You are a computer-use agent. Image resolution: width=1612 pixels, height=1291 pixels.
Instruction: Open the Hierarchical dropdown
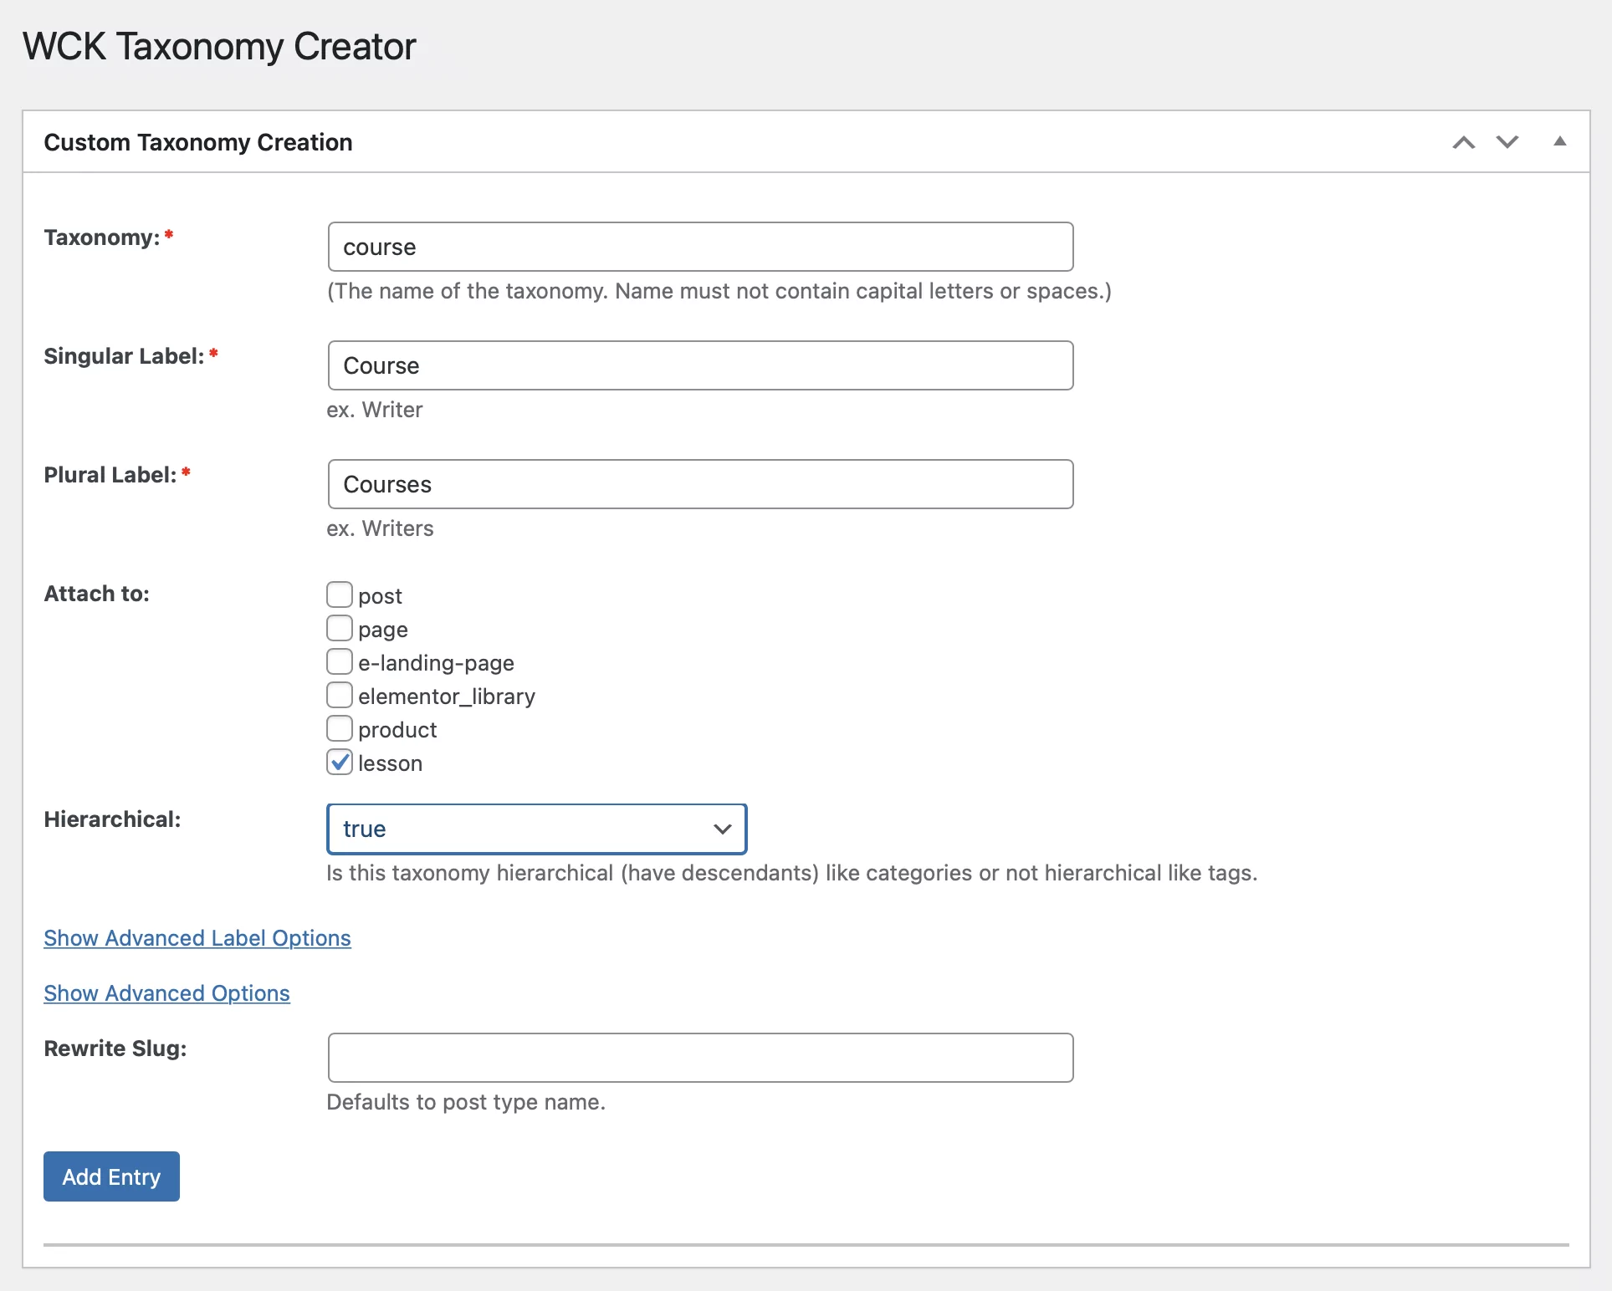535,829
